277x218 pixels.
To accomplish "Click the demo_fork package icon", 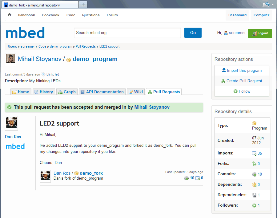I will (x=76, y=173).
